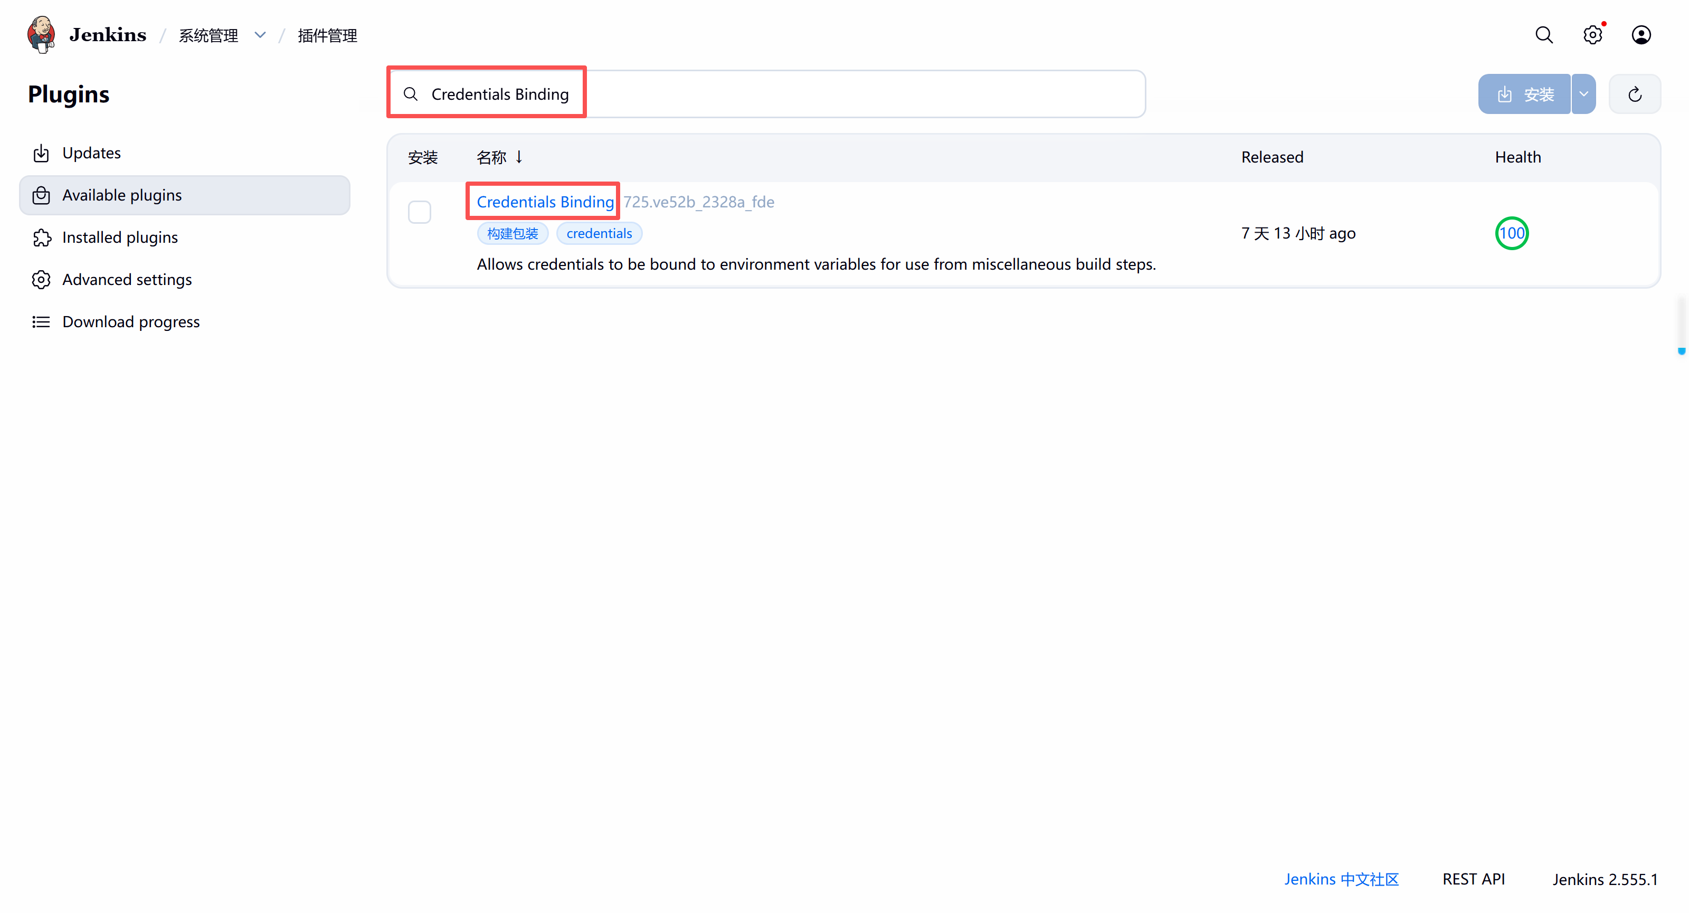Click the Jenkins 2.555.1 version button
This screenshot has width=1689, height=913.
point(1605,879)
